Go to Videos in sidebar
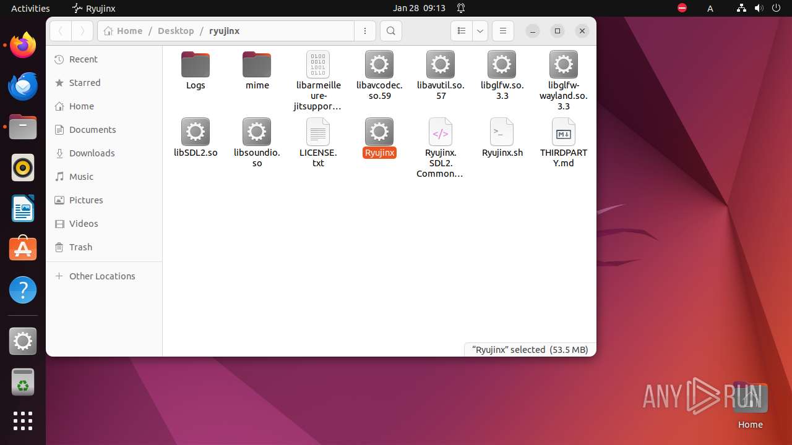 click(x=104, y=224)
